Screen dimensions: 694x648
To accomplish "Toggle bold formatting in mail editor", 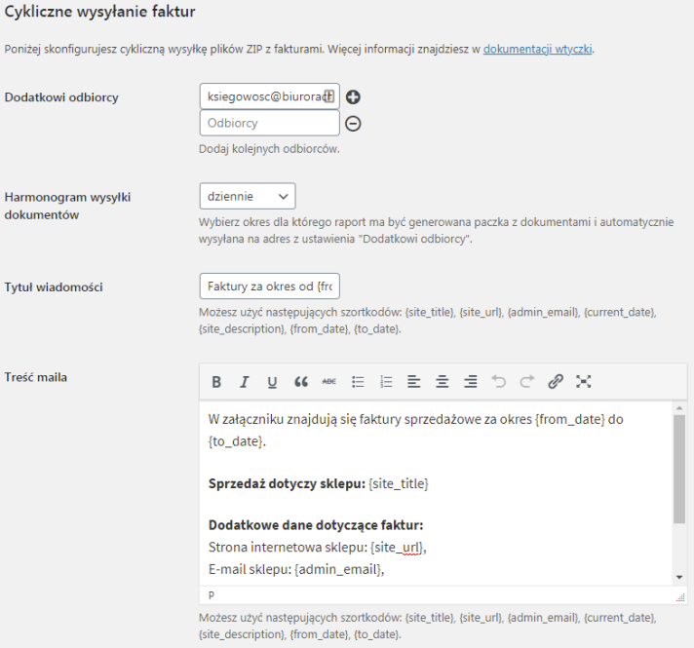I will pyautogui.click(x=216, y=382).
